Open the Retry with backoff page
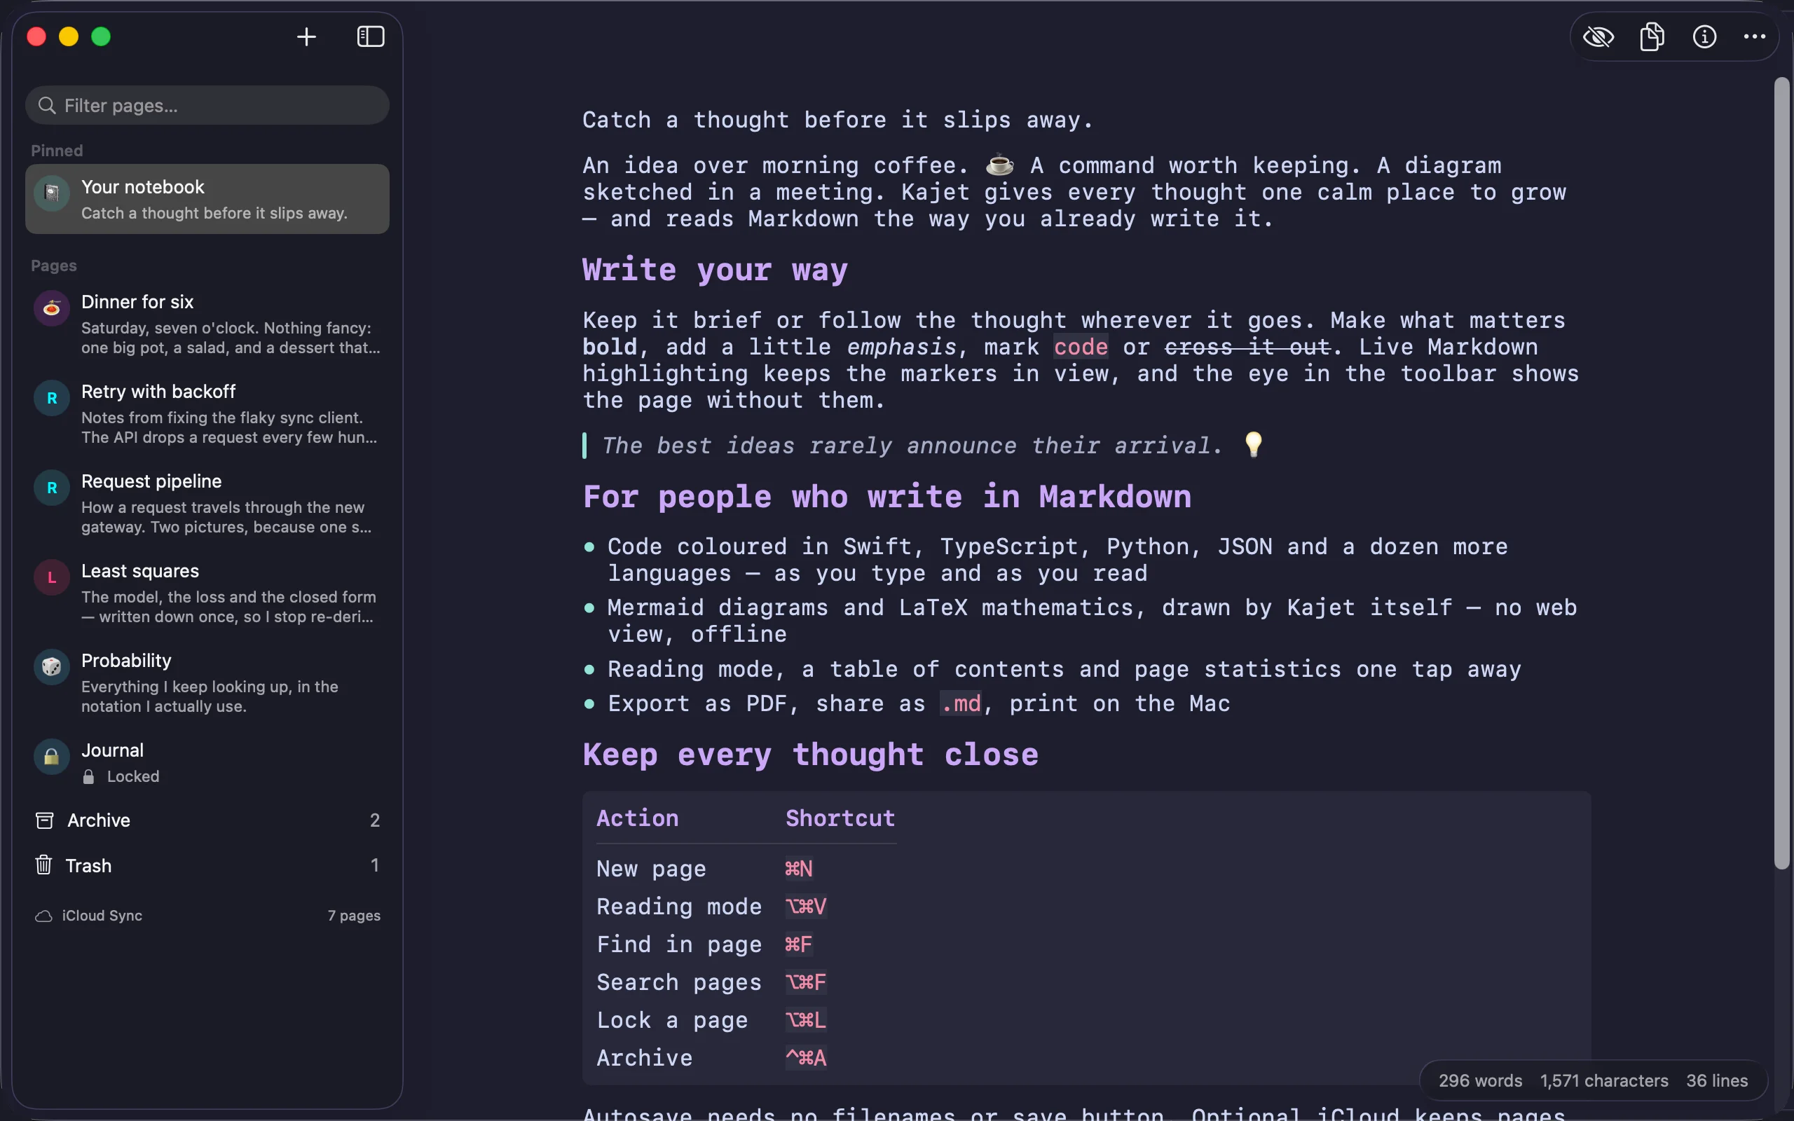Image resolution: width=1794 pixels, height=1121 pixels. coord(207,413)
